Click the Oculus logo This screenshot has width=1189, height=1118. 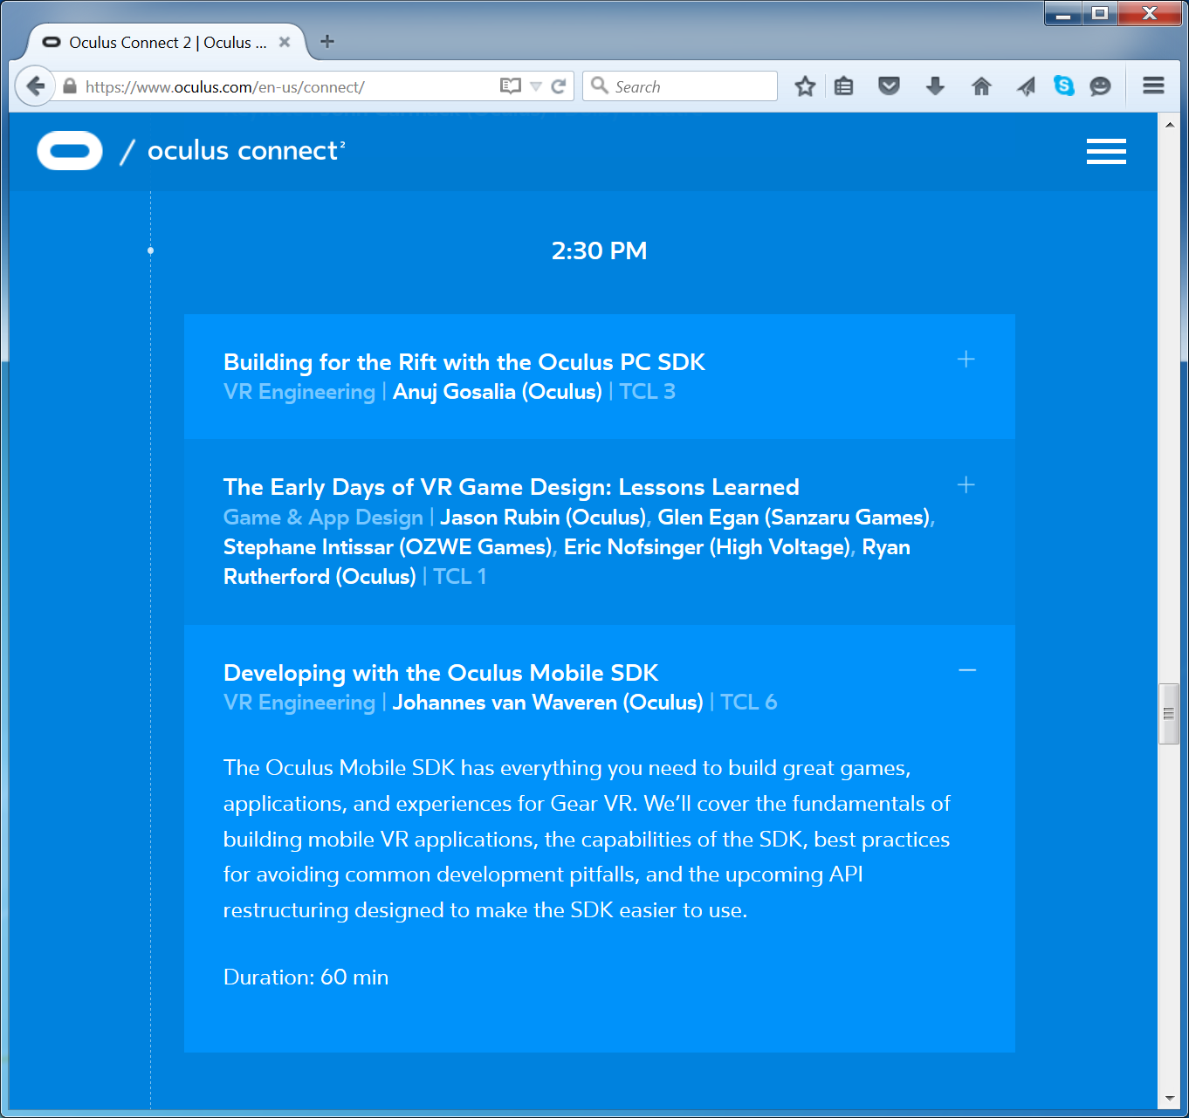pyautogui.click(x=70, y=151)
